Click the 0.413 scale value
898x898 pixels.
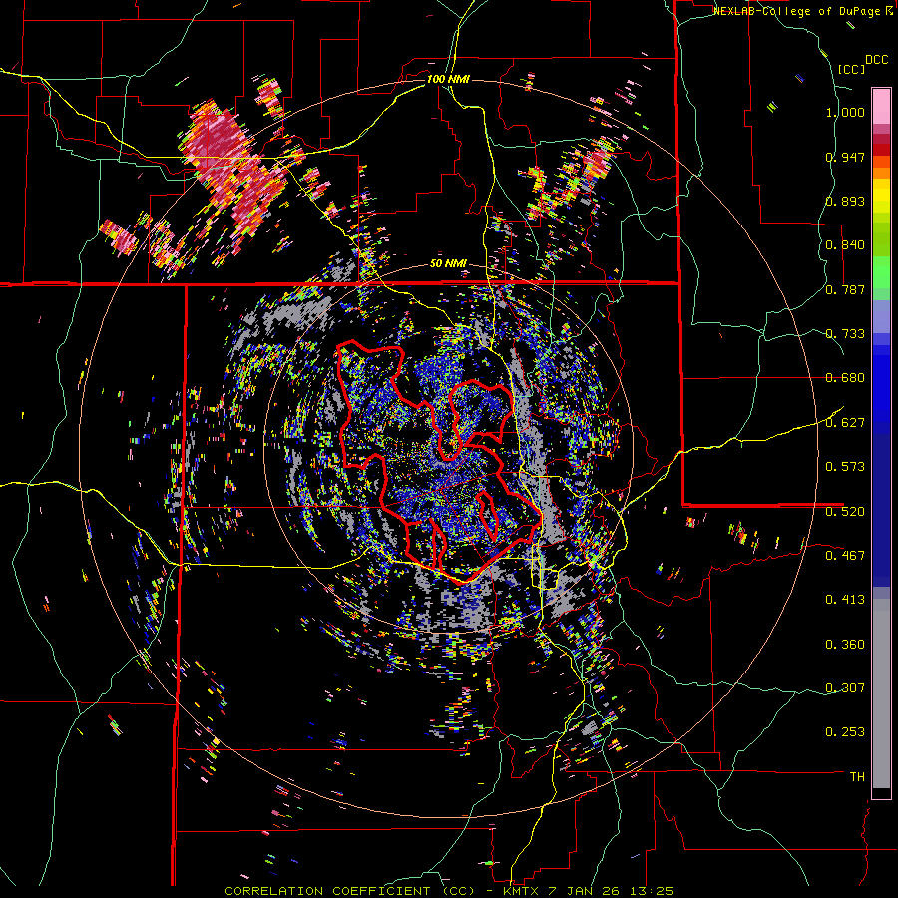(x=845, y=600)
